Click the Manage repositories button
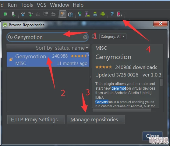Image resolution: width=170 pixels, height=146 pixels. tap(96, 119)
